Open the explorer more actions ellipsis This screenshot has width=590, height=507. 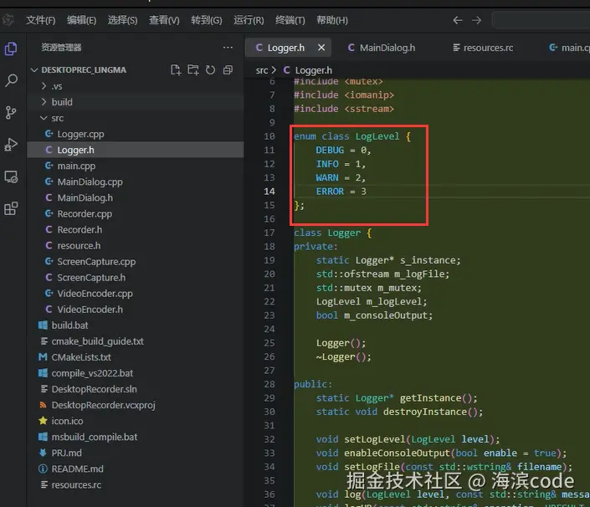(x=228, y=48)
